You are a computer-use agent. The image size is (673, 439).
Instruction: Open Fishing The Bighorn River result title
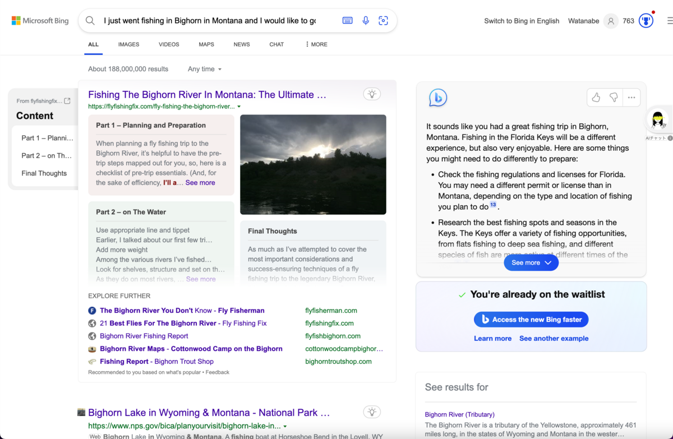207,95
